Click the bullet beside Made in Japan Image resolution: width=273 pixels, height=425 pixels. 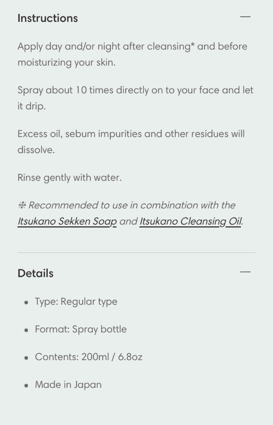click(27, 385)
